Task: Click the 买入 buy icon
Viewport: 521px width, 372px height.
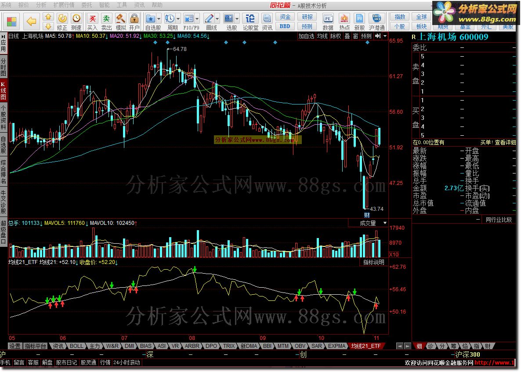Action: coord(92,22)
